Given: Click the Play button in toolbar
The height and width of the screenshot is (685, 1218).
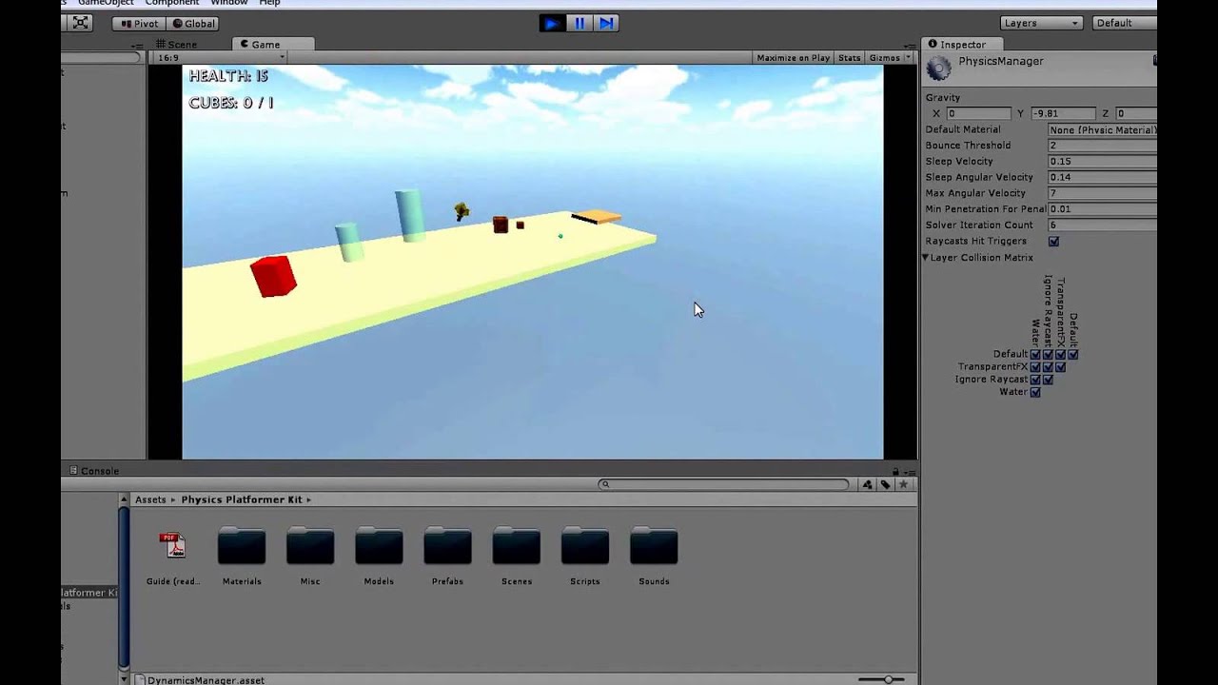Looking at the screenshot, I should 551,23.
